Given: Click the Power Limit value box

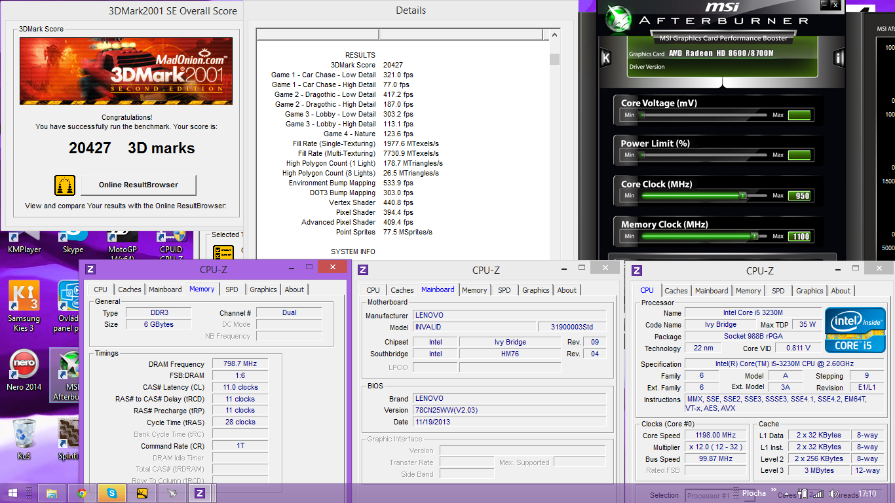Looking at the screenshot, I should 799,155.
